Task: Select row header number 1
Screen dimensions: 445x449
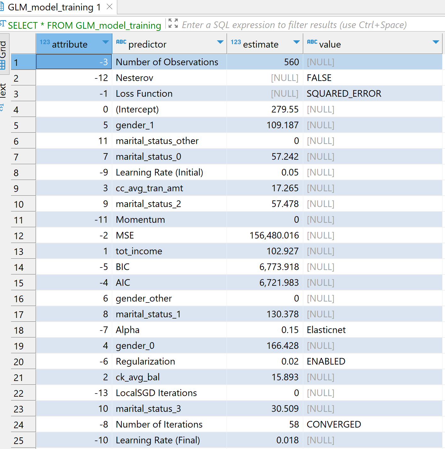Action: [x=23, y=62]
